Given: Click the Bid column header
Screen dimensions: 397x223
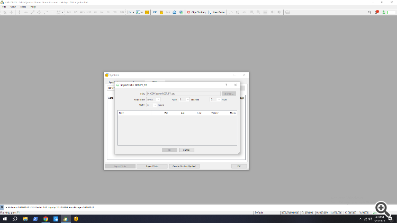Looking at the screenshot, I should point(166,113).
